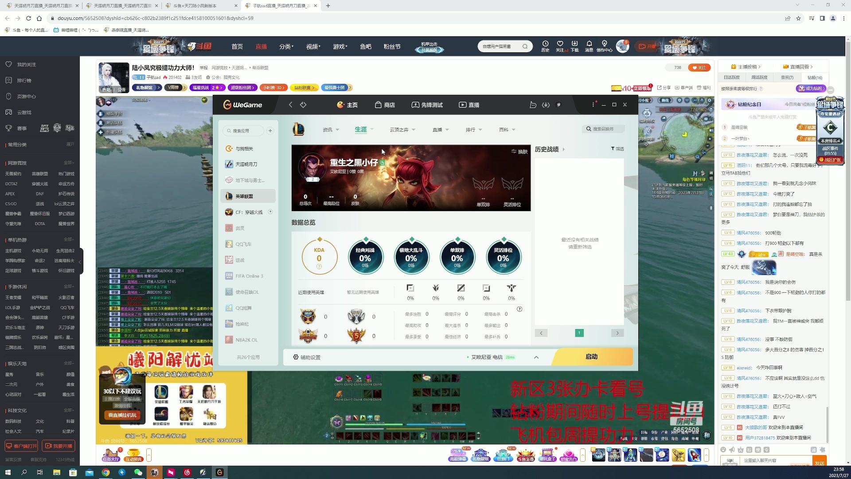
Task: Click the copy icon beside the summoner name
Action: (382, 163)
